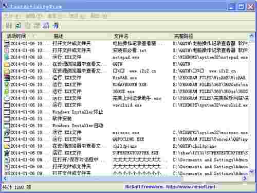This screenshot has height=193, width=257.
Task: Select the file name 安装前必看.txt
Action: click(x=130, y=50)
